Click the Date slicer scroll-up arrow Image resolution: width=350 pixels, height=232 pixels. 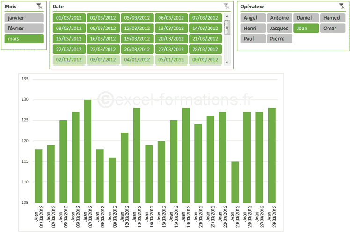coord(227,16)
